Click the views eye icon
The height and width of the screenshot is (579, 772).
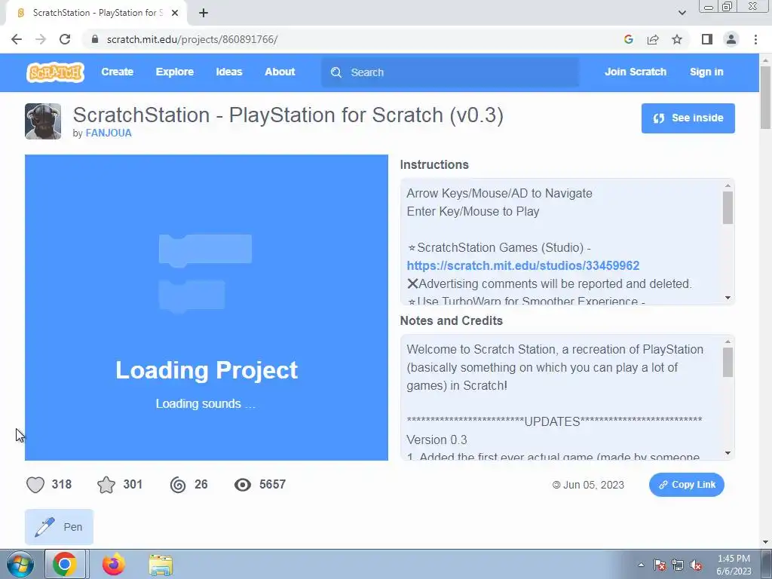242,485
